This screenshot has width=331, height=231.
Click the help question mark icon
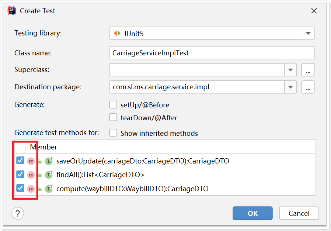point(18,213)
